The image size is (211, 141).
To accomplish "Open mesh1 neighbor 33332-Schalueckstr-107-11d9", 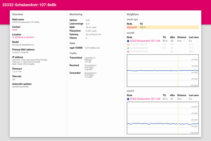I will click(145, 99).
